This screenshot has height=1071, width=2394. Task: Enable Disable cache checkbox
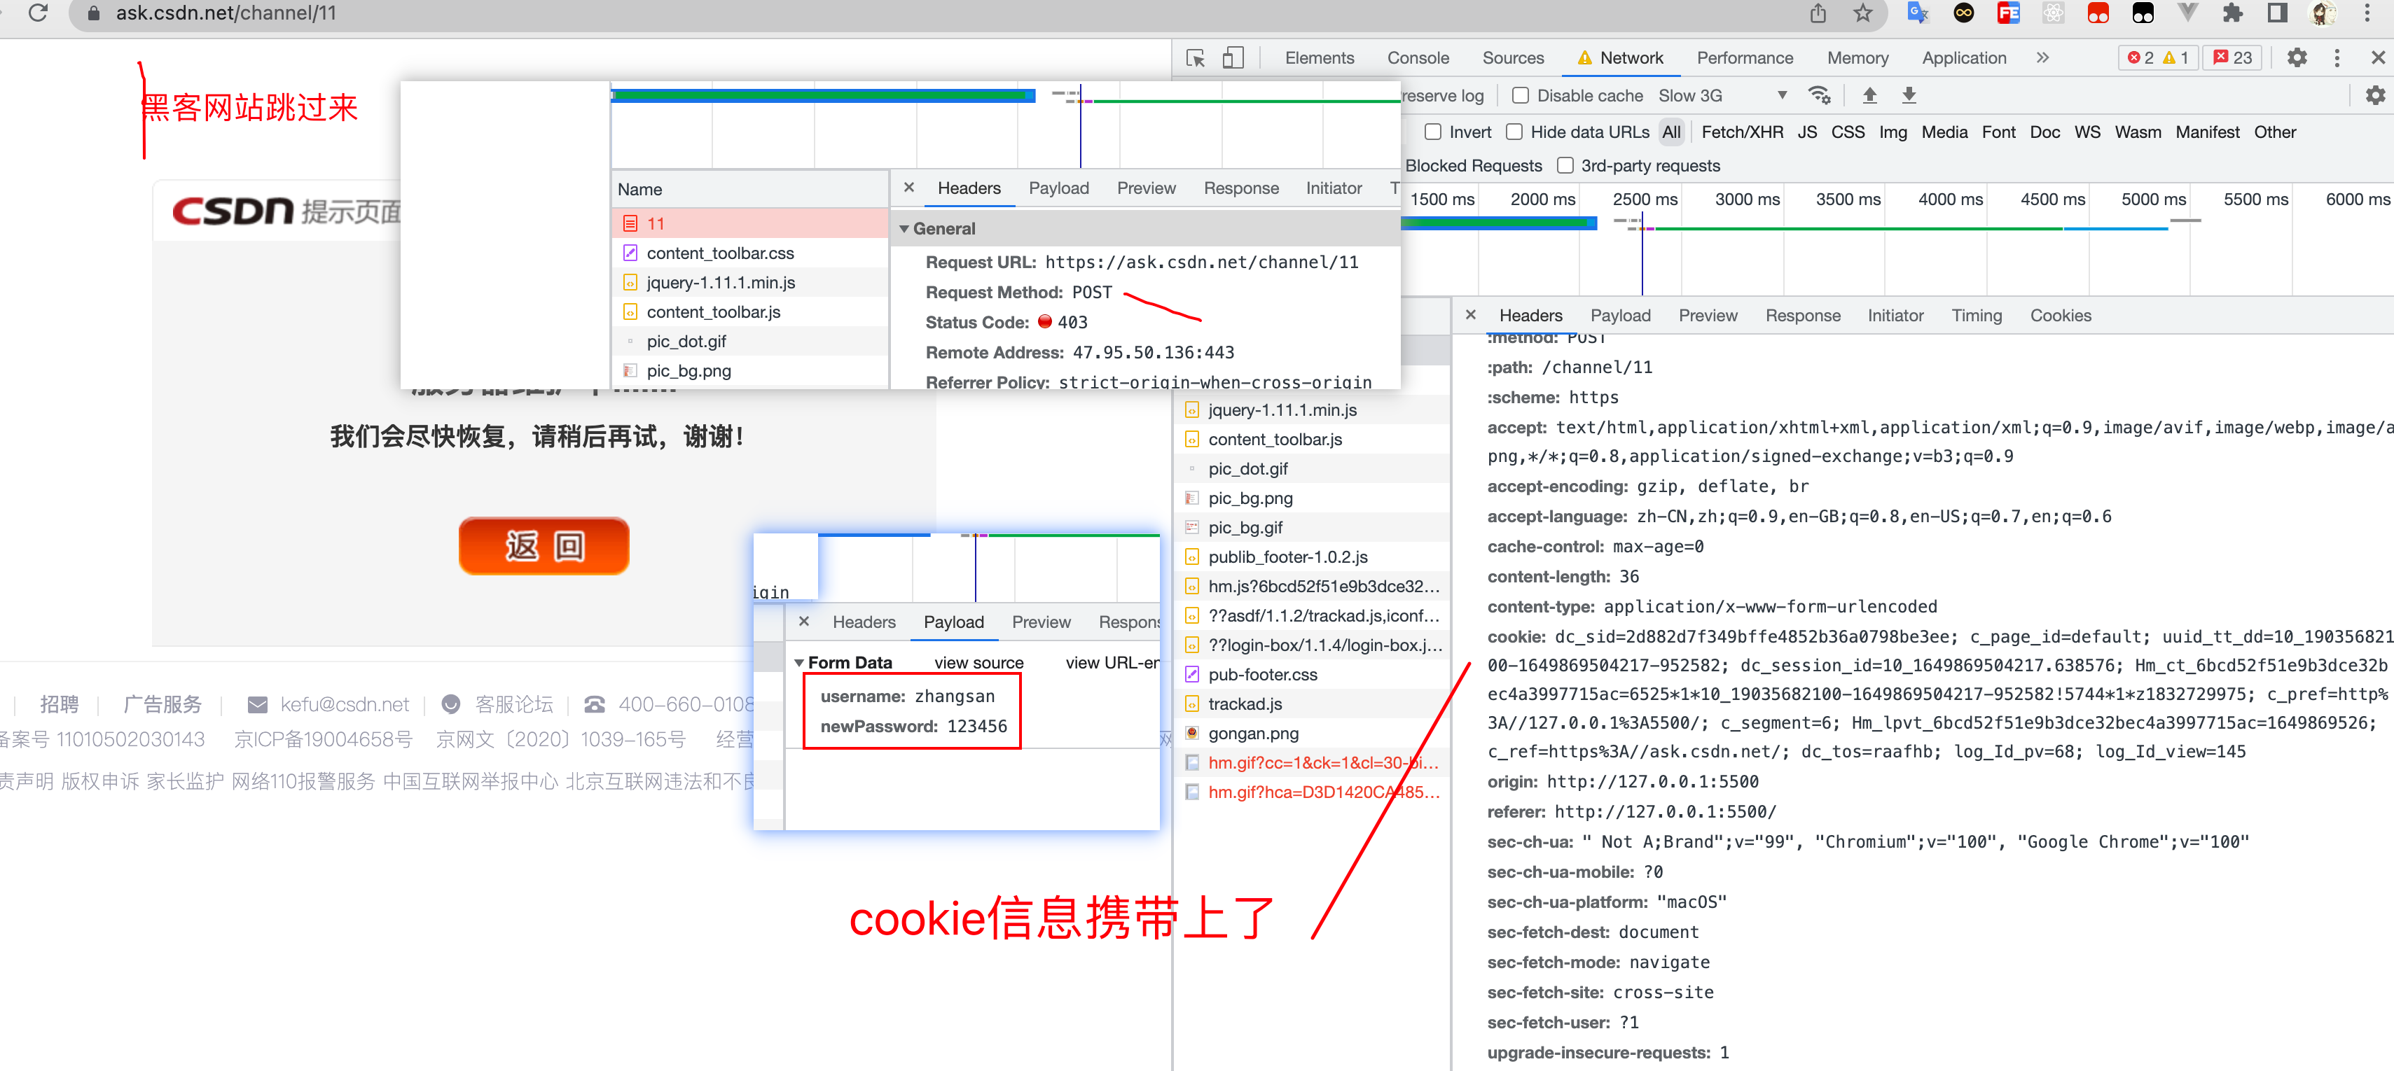tap(1521, 97)
